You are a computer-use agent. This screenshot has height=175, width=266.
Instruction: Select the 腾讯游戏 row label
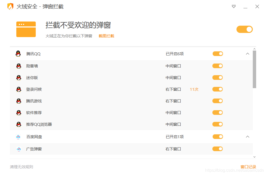coord(34,101)
